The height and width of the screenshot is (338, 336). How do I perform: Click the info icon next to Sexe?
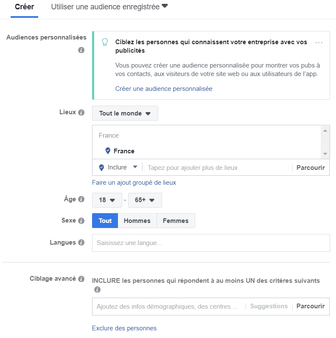tap(81, 221)
